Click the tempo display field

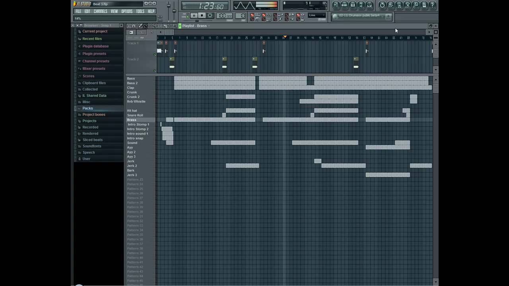[225, 15]
